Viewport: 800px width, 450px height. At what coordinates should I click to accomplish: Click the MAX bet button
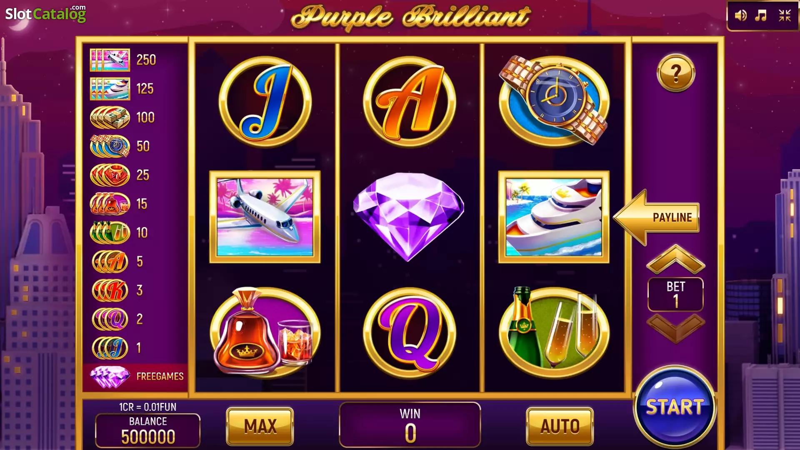coord(260,426)
